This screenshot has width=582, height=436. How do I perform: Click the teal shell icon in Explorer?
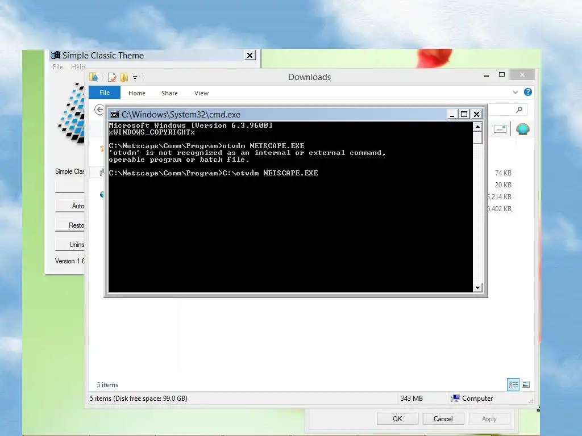click(523, 129)
